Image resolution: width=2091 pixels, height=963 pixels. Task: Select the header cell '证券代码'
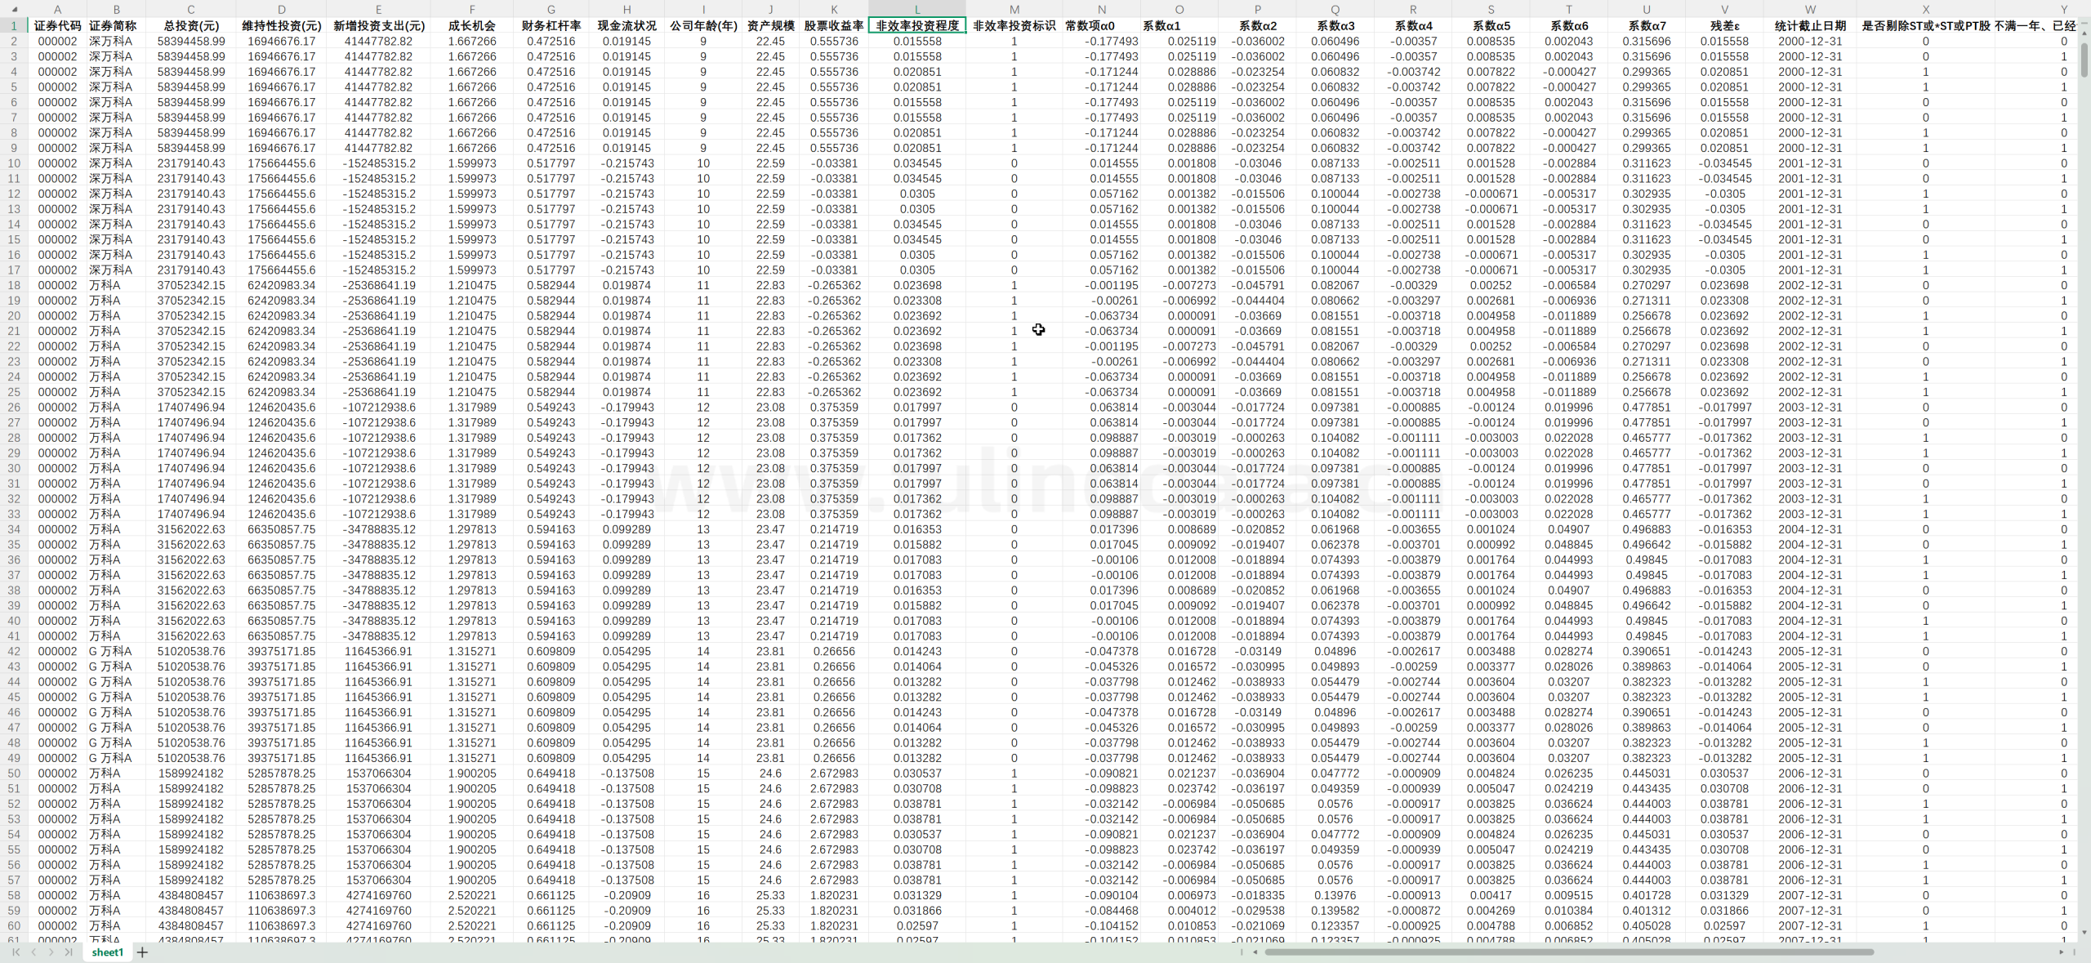point(57,25)
